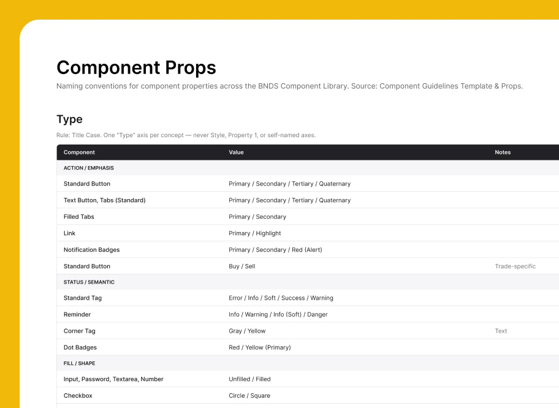Click the Text Button, Tabs (Standard) cell
This screenshot has width=559, height=408.
(104, 200)
